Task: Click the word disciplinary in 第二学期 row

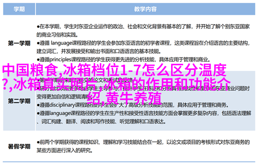Action: (x=62, y=105)
